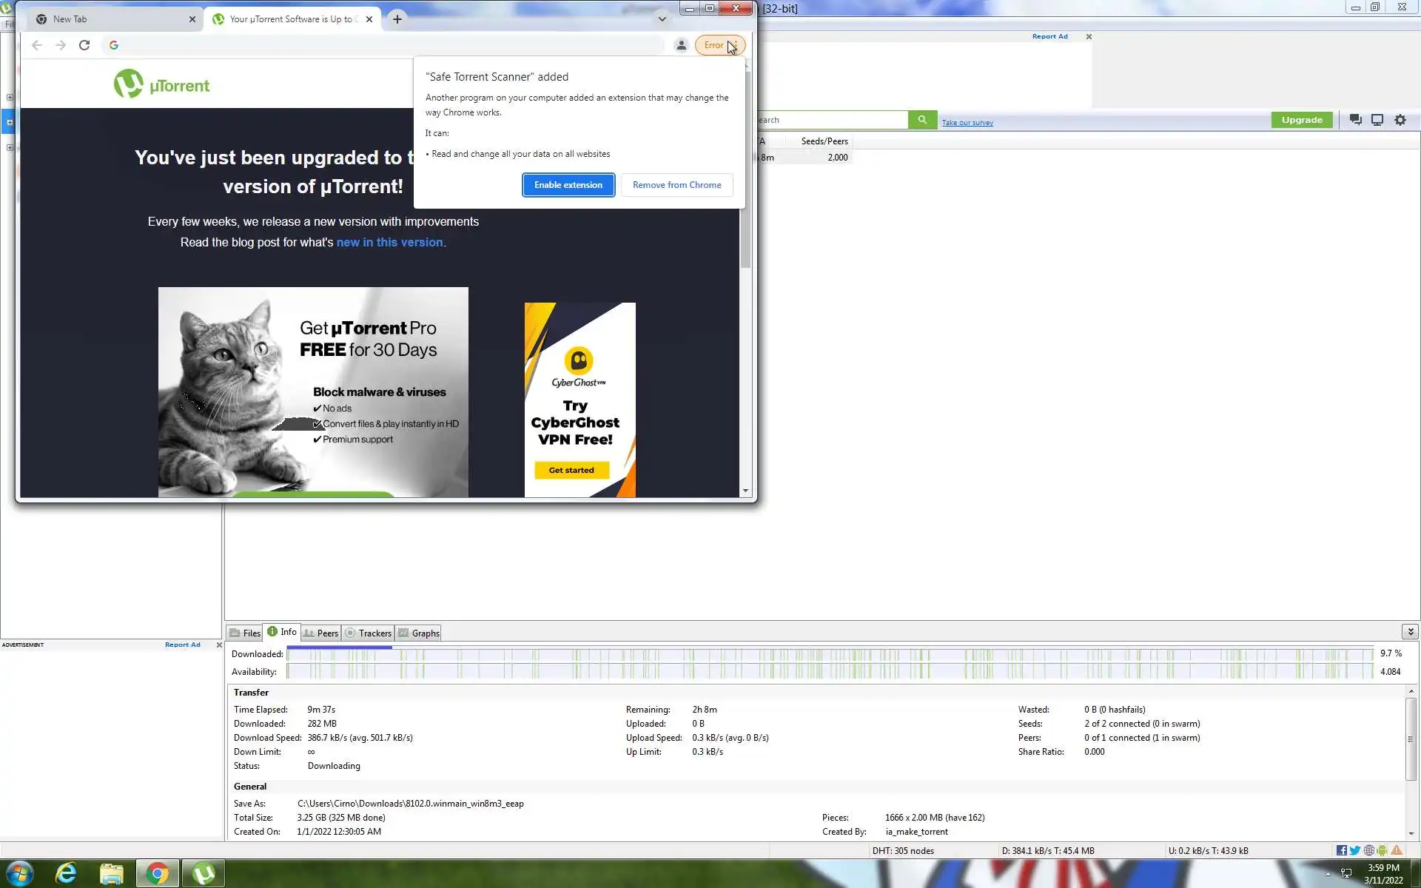
Task: Click the Facebook icon in status bar
Action: click(x=1341, y=850)
